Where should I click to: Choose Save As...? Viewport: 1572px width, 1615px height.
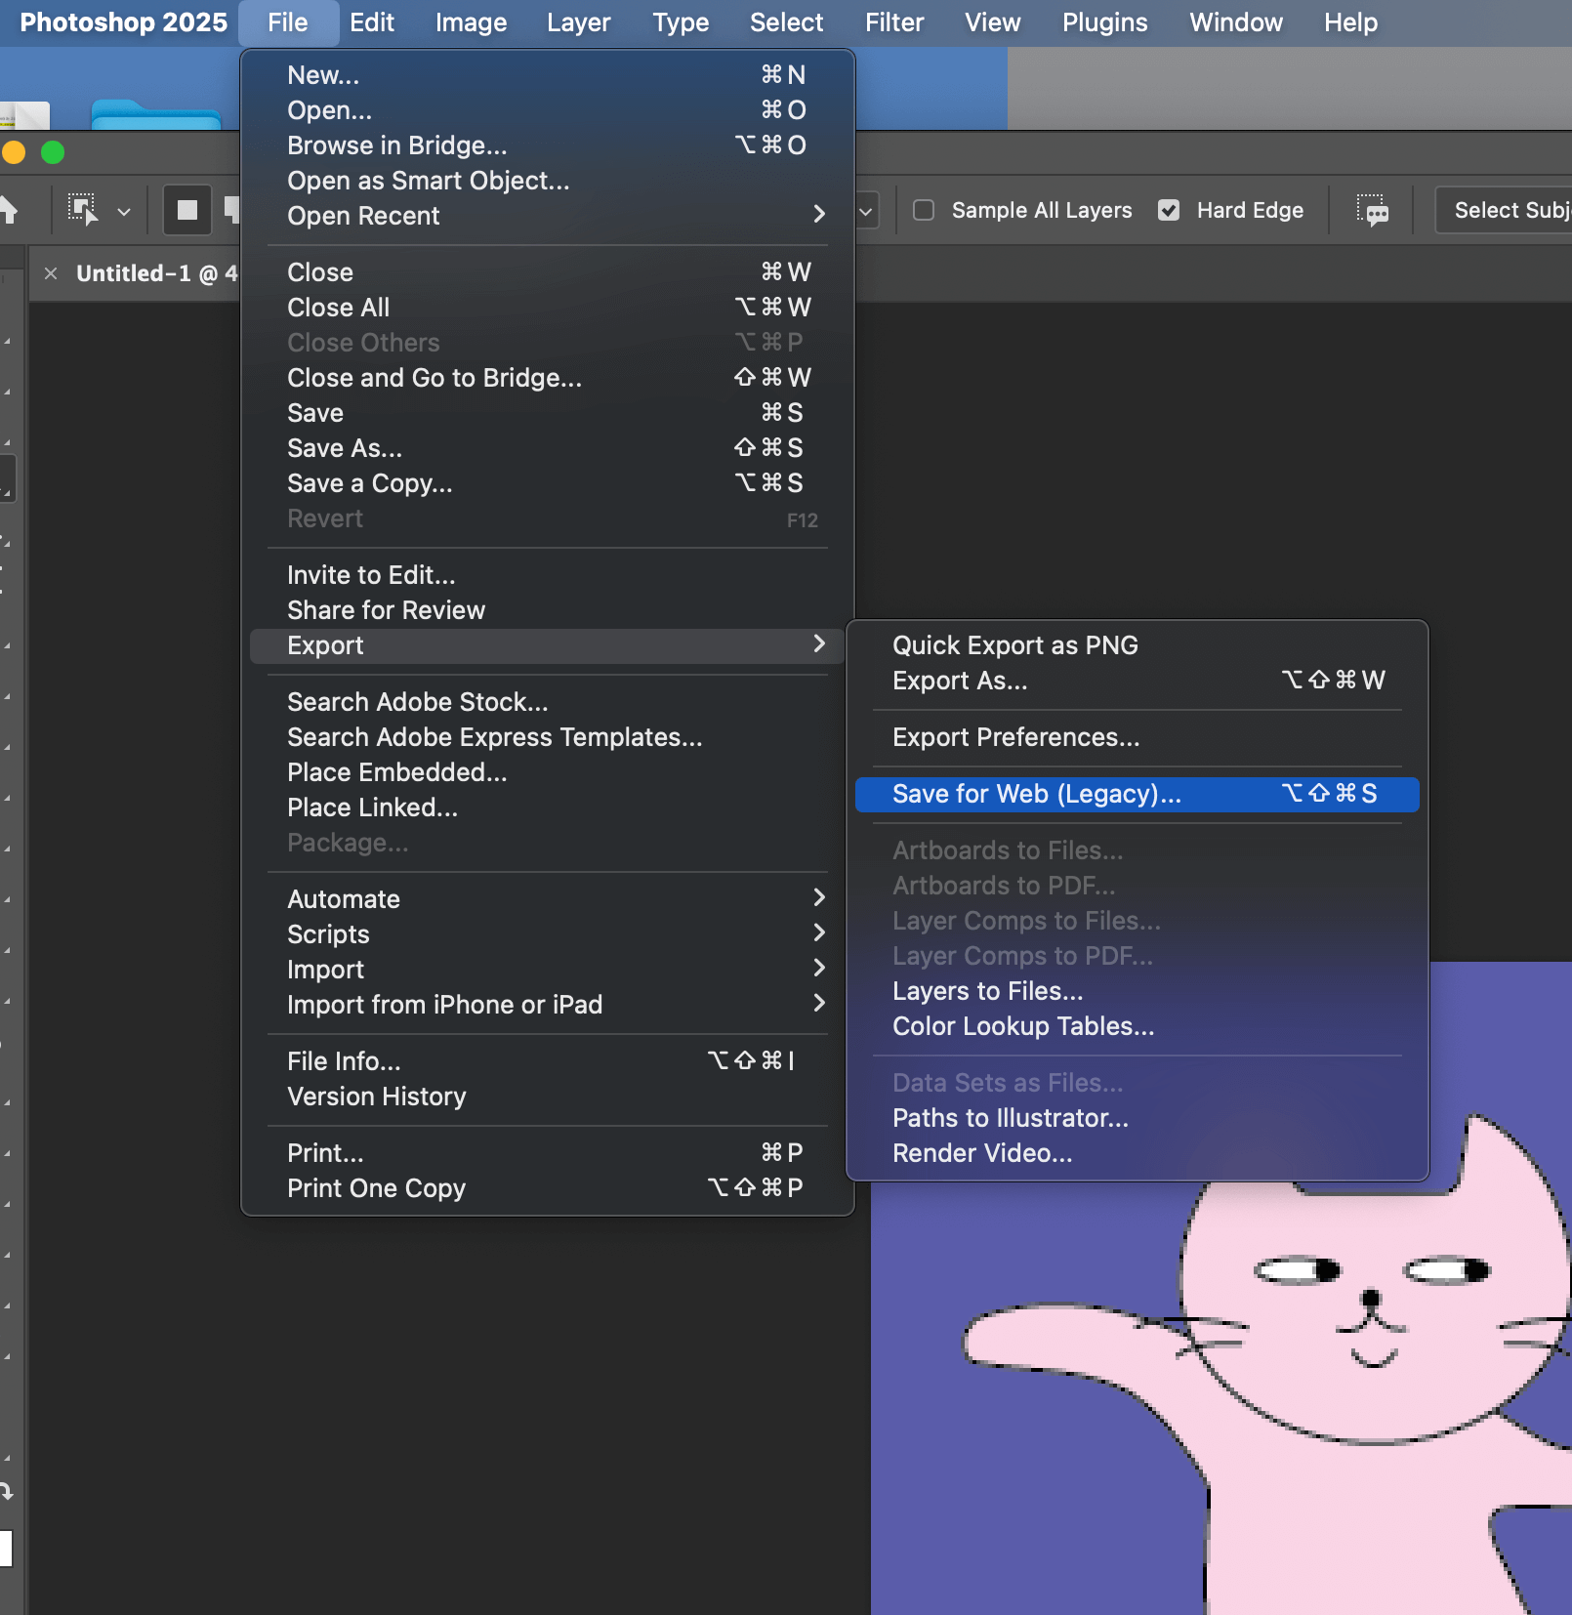coord(548,448)
